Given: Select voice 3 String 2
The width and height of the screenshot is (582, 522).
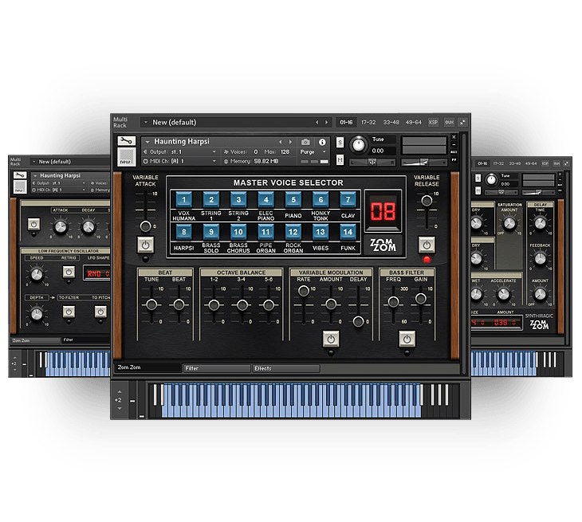Looking at the screenshot, I should [x=238, y=199].
